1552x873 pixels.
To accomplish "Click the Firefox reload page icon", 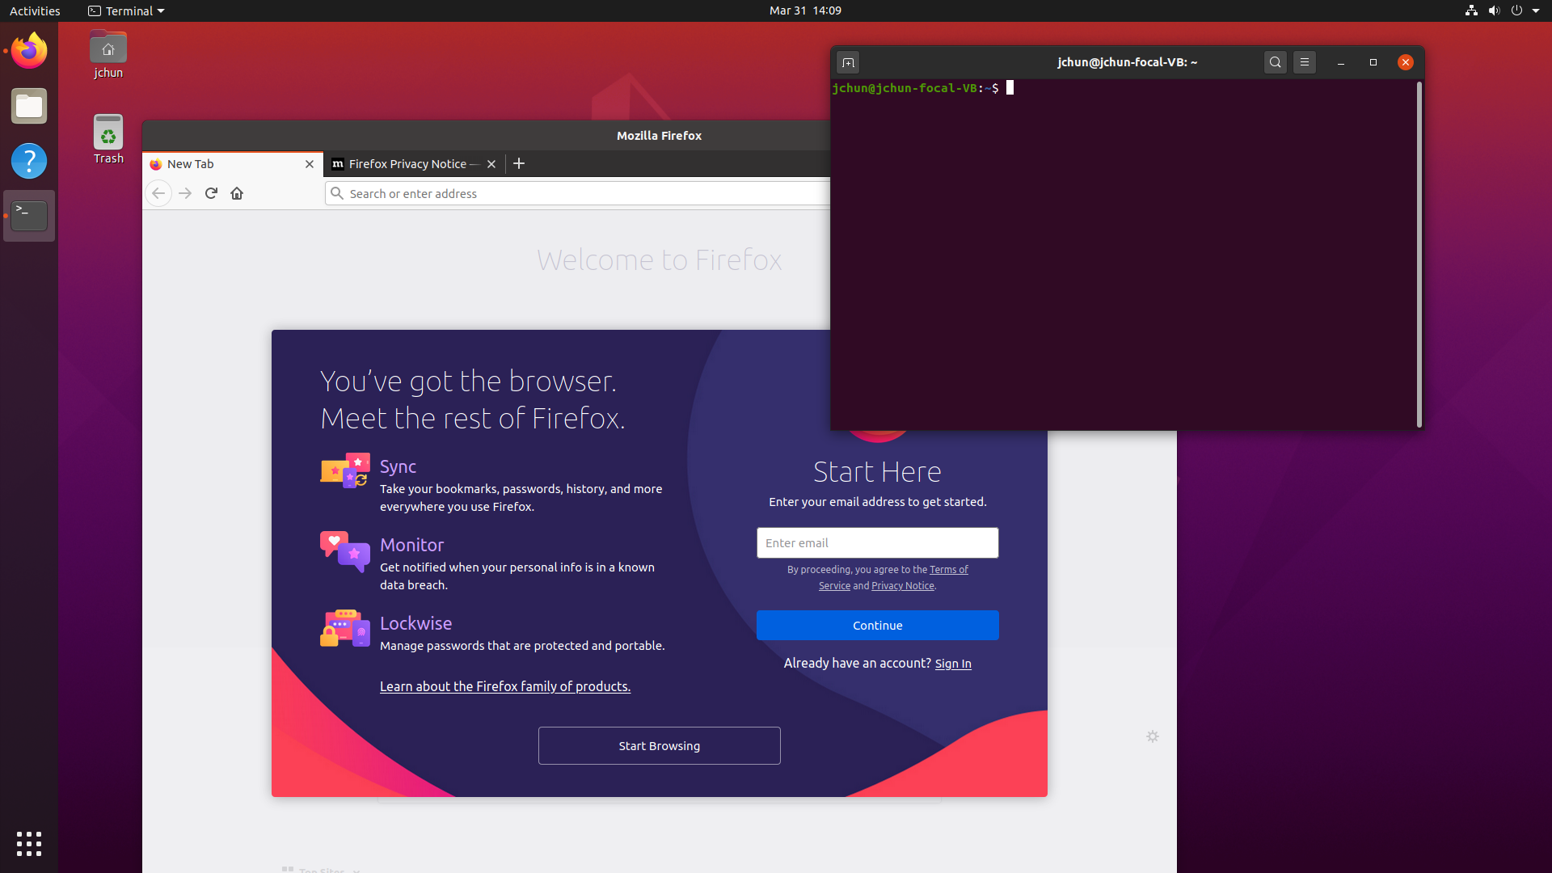I will click(211, 193).
